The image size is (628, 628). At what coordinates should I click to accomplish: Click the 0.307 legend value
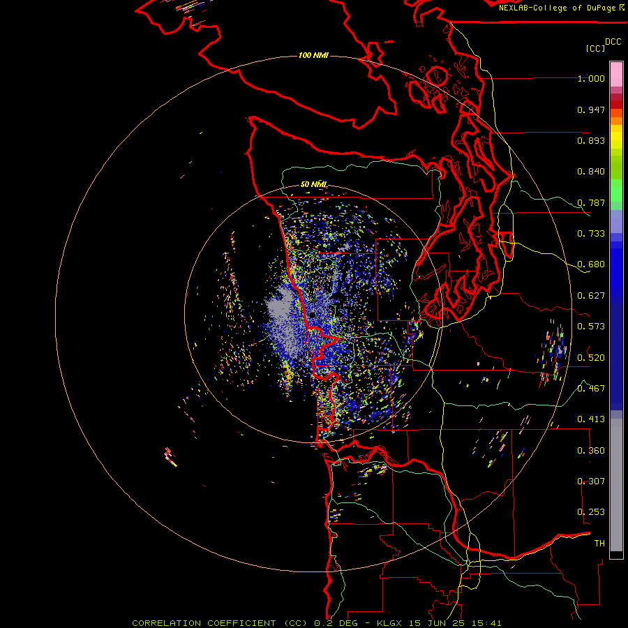click(591, 481)
